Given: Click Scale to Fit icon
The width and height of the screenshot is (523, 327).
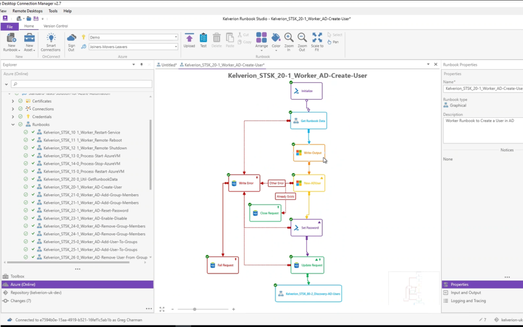Looking at the screenshot, I should coord(317,38).
